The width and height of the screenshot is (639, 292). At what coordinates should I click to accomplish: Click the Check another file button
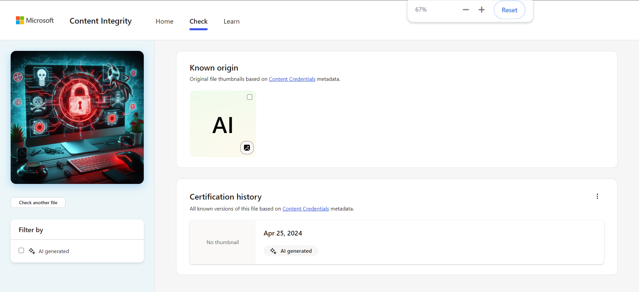(x=38, y=203)
